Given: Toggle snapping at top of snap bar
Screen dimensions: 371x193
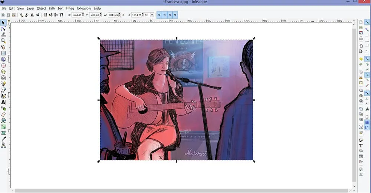Looking at the screenshot, I should click(367, 22).
